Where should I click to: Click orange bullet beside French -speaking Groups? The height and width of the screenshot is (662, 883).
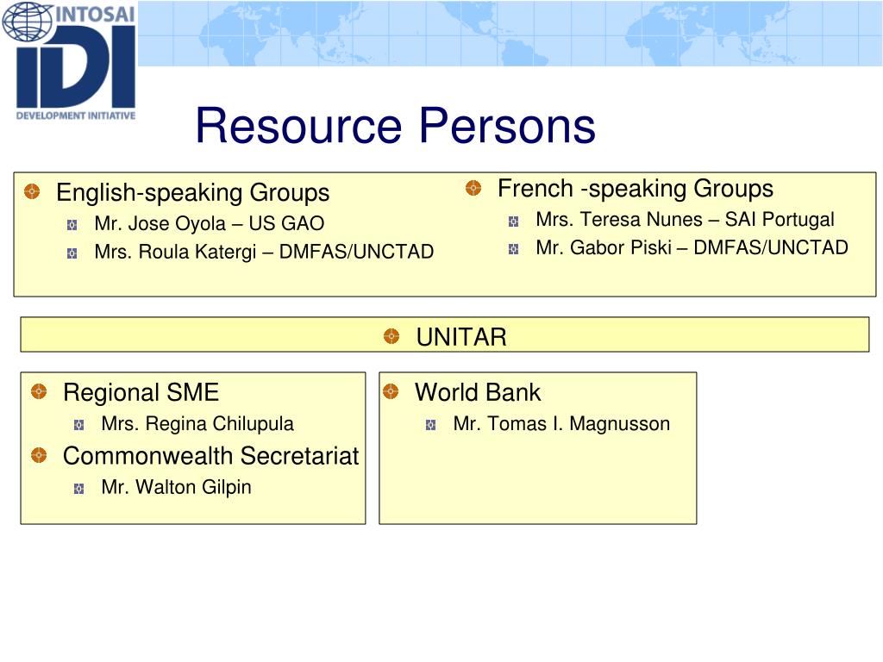[473, 188]
